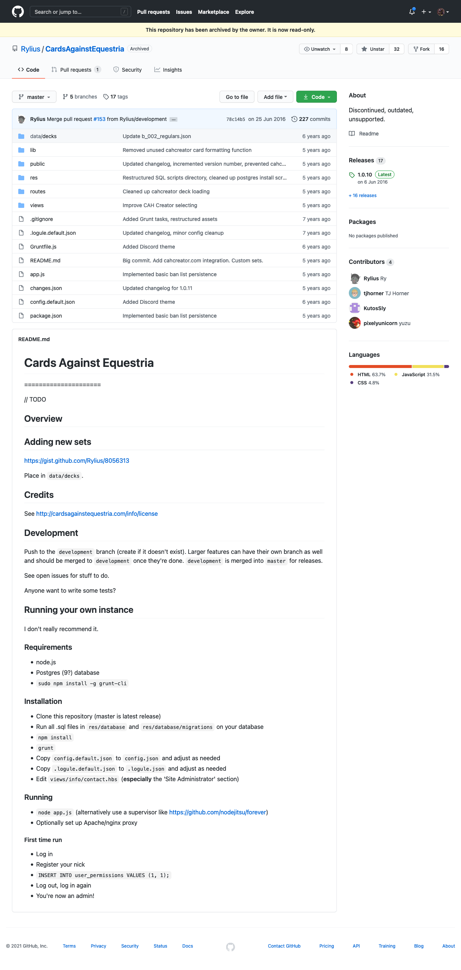Expand the Add file dropdown
Screen dimensions: 461x970
coord(275,97)
